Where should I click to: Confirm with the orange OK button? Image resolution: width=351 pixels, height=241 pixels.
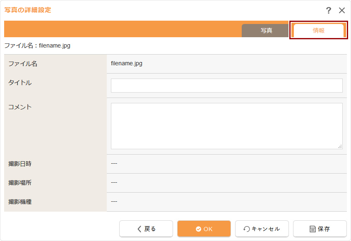coord(204,229)
